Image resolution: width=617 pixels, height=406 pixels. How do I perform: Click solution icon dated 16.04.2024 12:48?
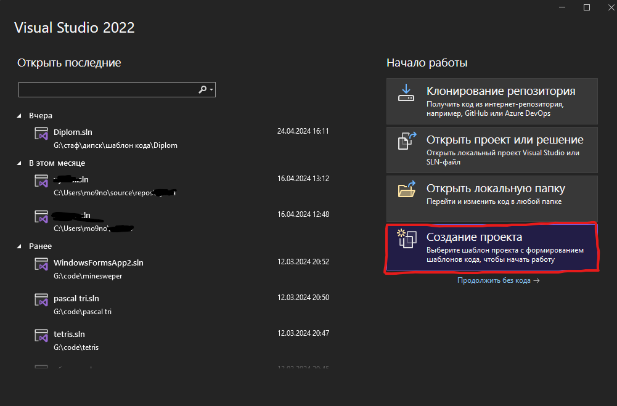41,217
